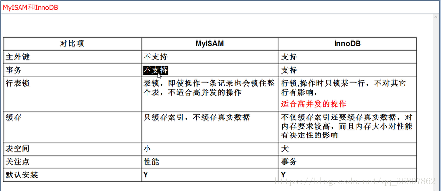The width and height of the screenshot is (441, 191).
Task: Select the 行表锁 row label
Action: (18, 83)
